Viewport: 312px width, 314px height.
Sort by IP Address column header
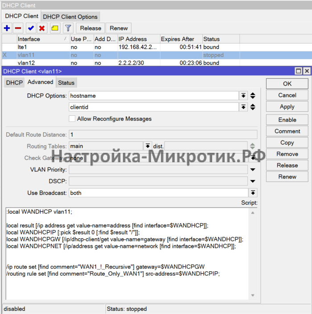pos(139,39)
